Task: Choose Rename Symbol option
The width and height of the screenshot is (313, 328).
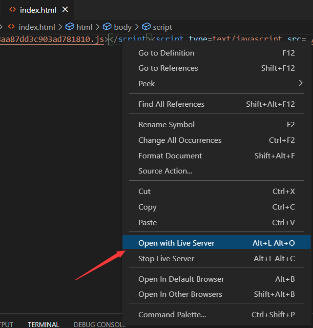Action: click(x=167, y=124)
